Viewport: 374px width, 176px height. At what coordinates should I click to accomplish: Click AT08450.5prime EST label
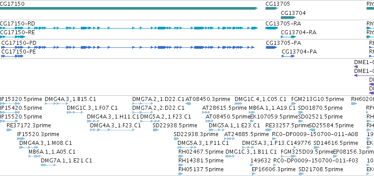(228, 117)
